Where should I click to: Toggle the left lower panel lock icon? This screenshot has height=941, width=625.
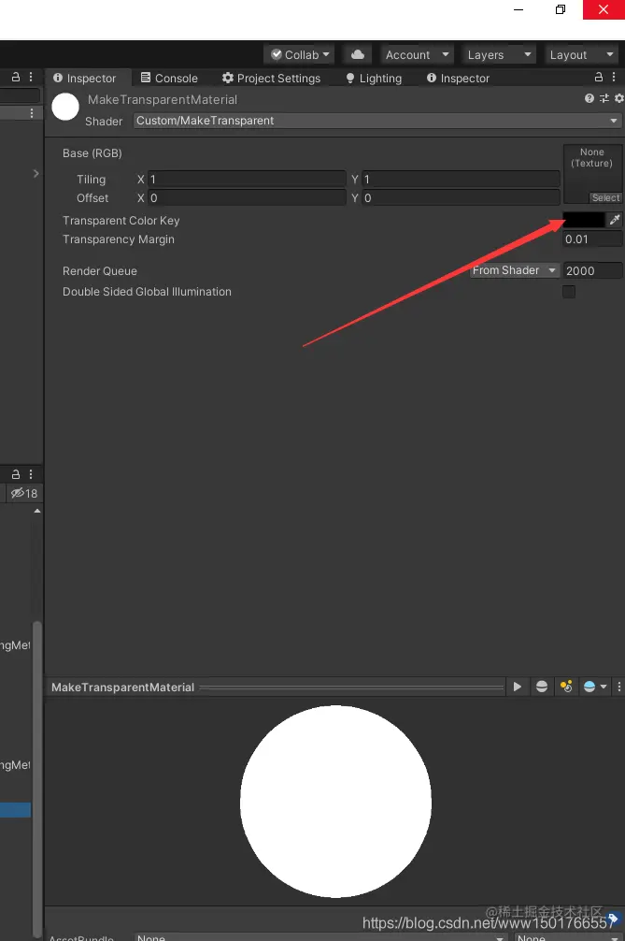16,474
